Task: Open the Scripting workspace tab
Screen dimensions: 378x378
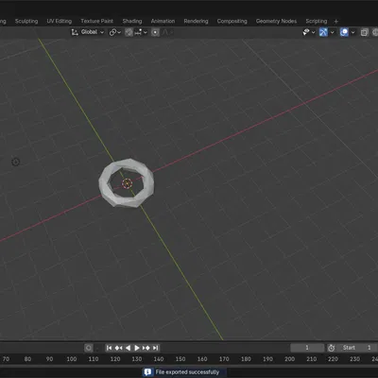Action: pos(317,21)
